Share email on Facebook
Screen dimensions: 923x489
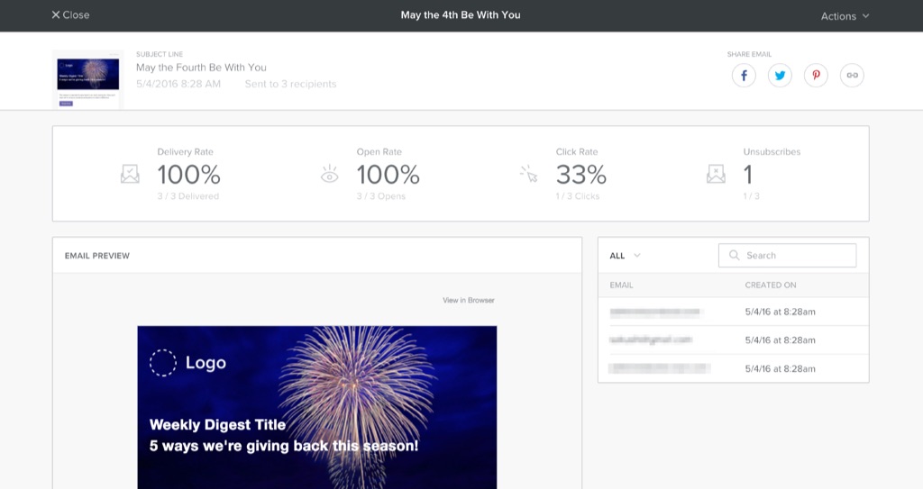coord(744,76)
